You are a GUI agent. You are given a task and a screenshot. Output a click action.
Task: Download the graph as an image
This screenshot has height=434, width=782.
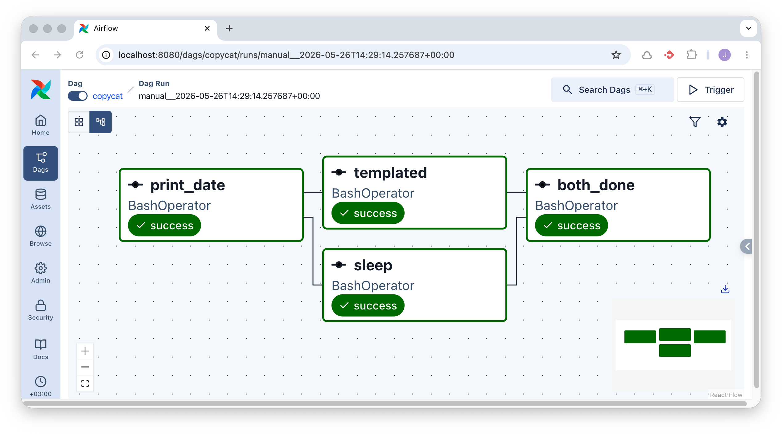[725, 289]
